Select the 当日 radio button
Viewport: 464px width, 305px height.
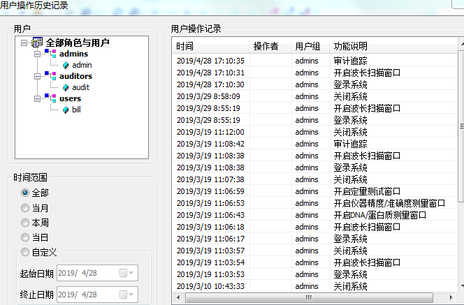click(x=26, y=237)
